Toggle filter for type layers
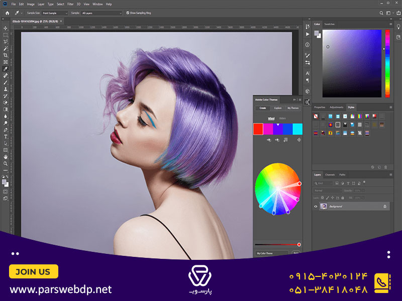The width and height of the screenshot is (402, 301). tap(348, 183)
